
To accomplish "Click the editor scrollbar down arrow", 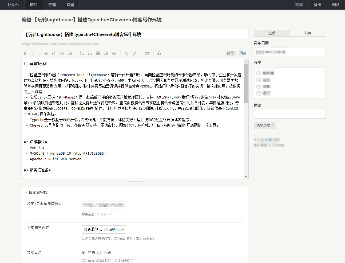I will click(246, 176).
